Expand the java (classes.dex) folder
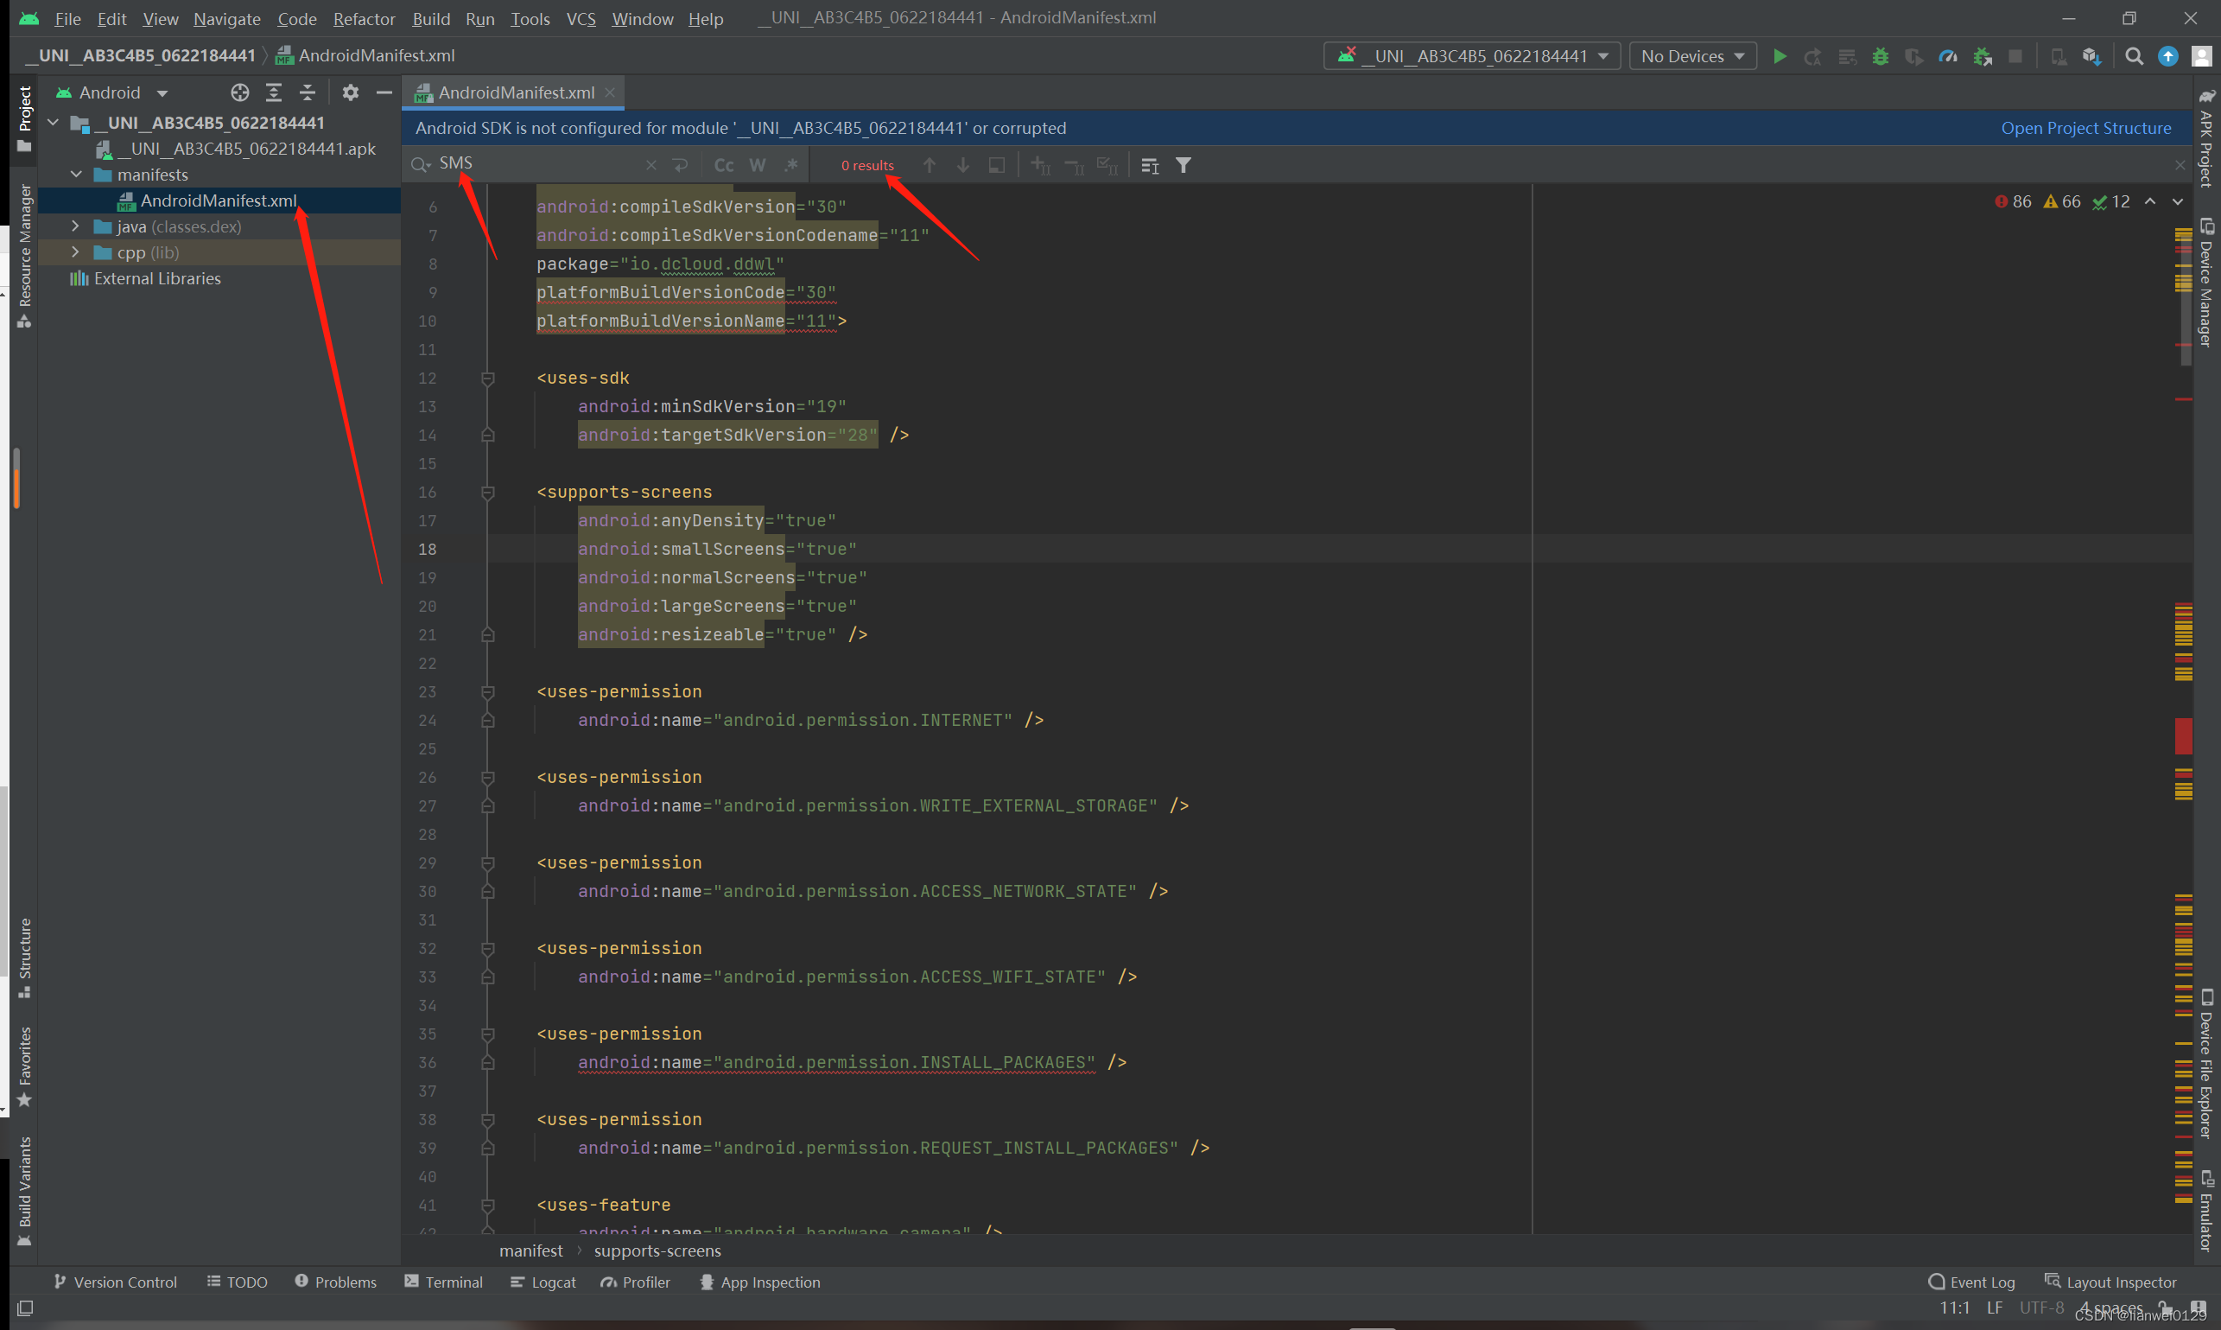The width and height of the screenshot is (2221, 1330). click(75, 226)
